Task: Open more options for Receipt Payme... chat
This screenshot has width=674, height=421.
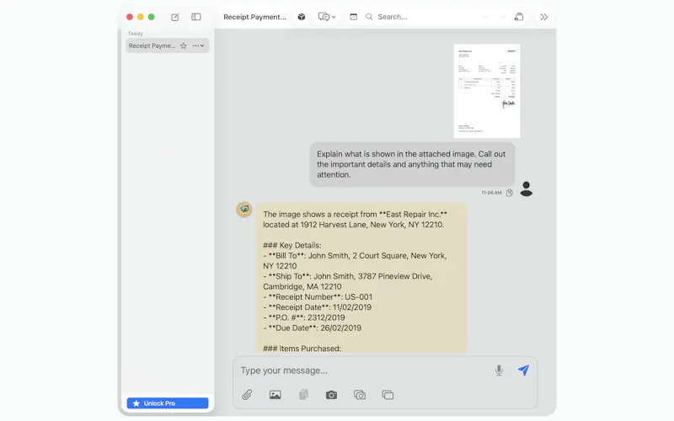Action: pyautogui.click(x=199, y=45)
